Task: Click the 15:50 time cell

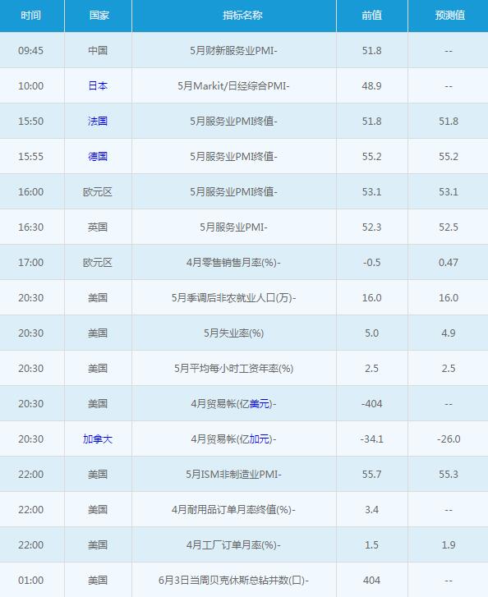Action: click(31, 121)
